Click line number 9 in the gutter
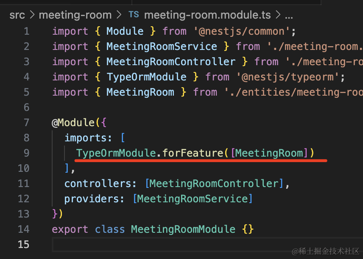 [26, 153]
